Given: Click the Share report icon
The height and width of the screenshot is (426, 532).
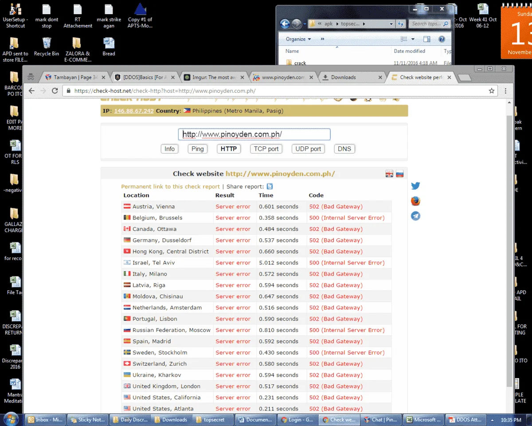Looking at the screenshot, I should 270,186.
